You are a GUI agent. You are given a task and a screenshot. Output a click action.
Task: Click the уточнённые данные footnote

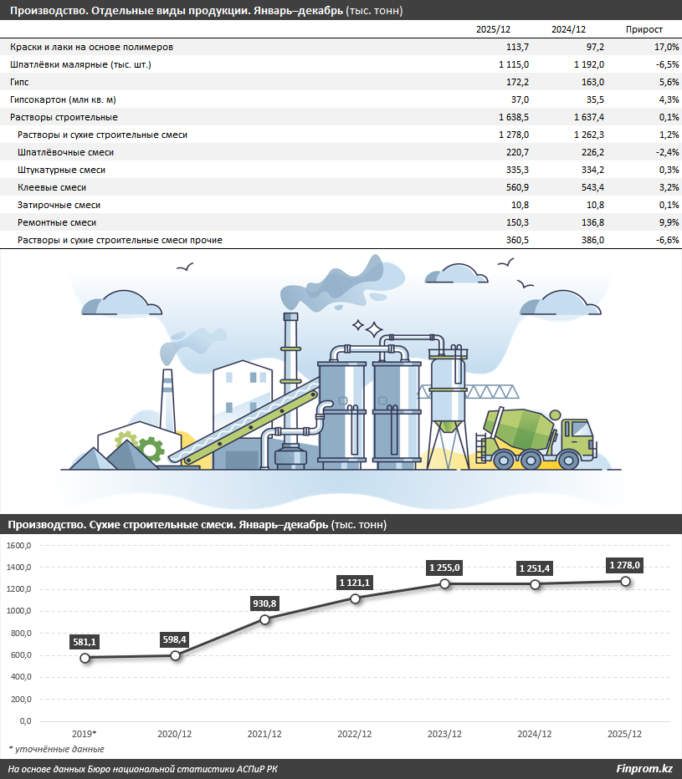pyautogui.click(x=57, y=749)
